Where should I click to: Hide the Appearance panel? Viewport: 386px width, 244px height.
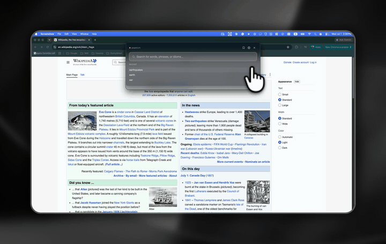[297, 81]
